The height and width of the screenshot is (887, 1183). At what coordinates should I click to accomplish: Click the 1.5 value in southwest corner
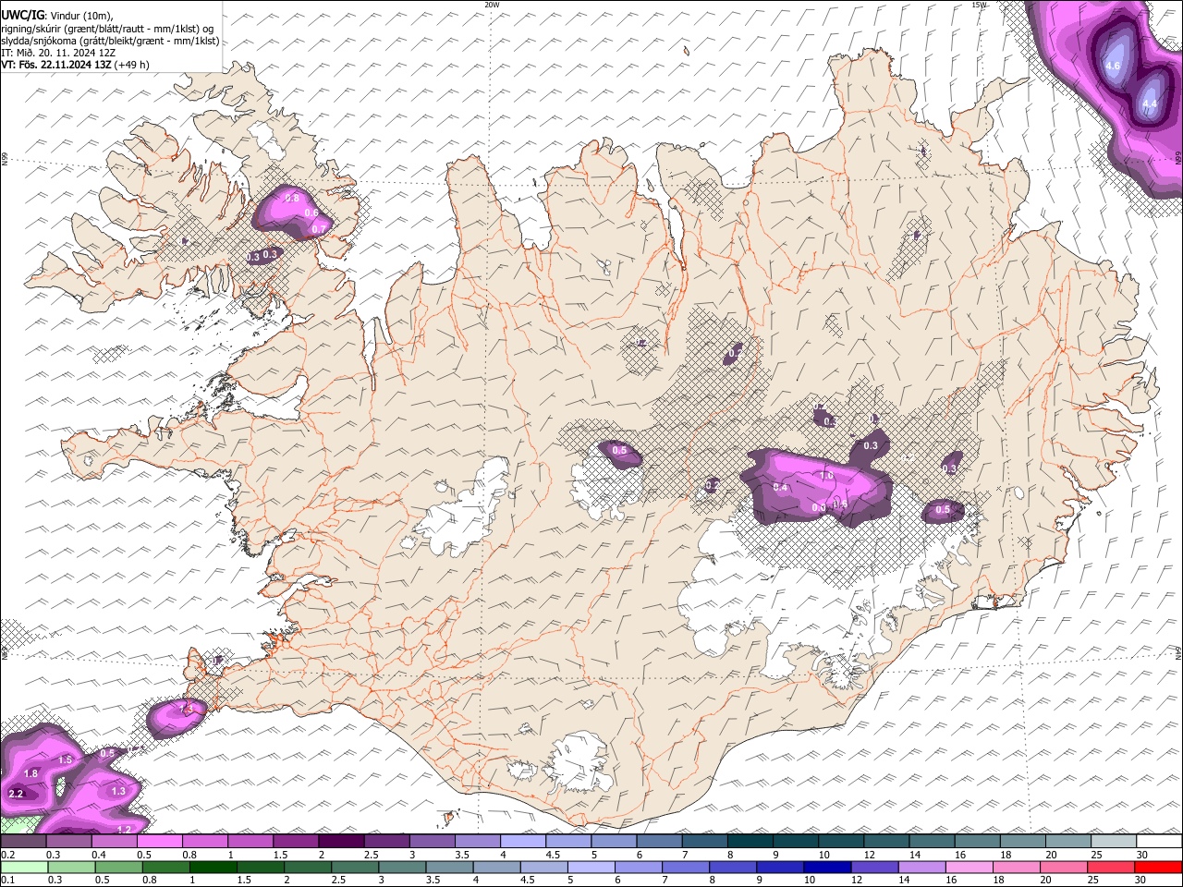65,759
